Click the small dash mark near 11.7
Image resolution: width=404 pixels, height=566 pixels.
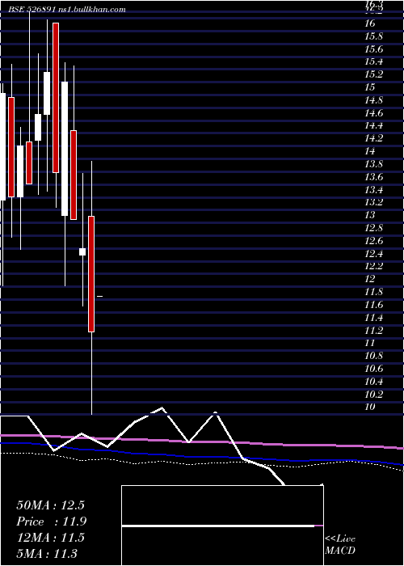[100, 297]
